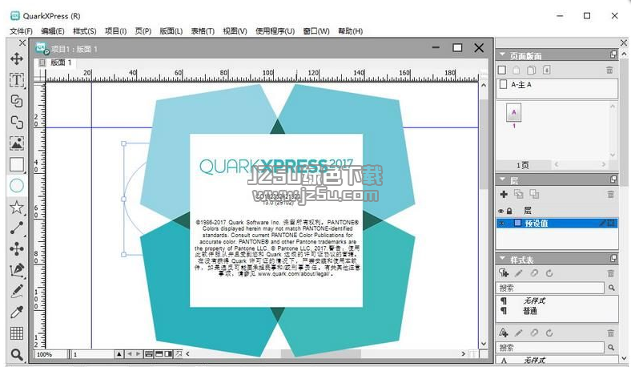Go to next page arrow in status bar
This screenshot has width=631, height=367.
point(139,353)
